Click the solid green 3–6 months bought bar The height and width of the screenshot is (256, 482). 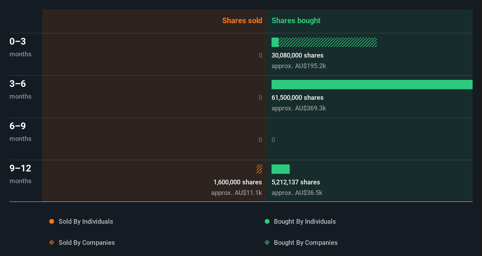click(372, 85)
